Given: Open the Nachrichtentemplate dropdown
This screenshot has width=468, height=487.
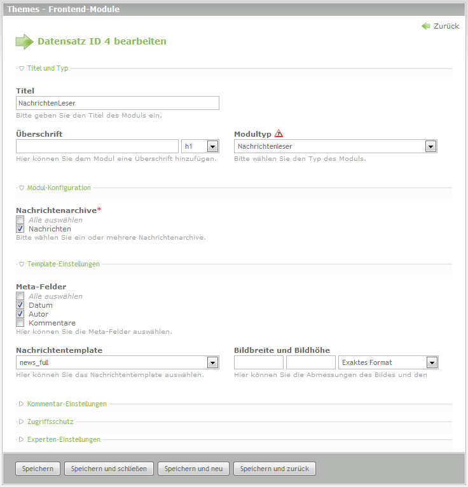Looking at the screenshot, I should pyautogui.click(x=117, y=363).
